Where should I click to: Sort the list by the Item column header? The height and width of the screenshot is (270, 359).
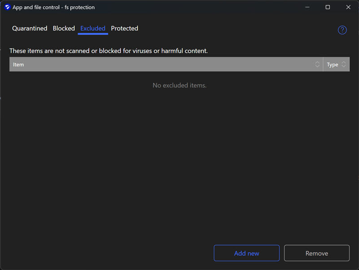click(162, 64)
